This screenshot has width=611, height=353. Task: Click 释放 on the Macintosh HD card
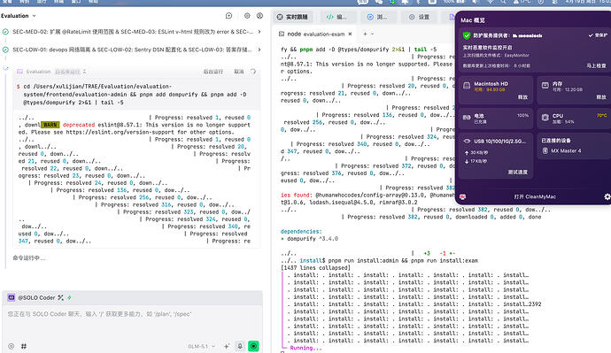click(x=522, y=97)
